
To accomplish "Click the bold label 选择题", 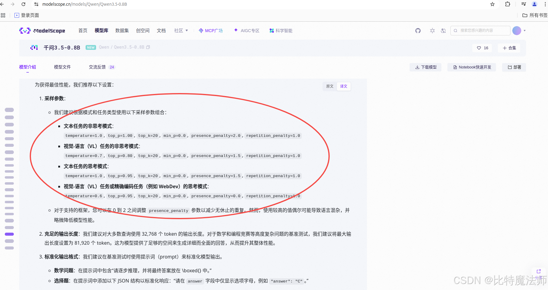I will 61,281.
